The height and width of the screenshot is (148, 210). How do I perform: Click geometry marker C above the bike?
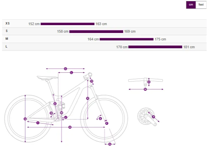point(65,69)
